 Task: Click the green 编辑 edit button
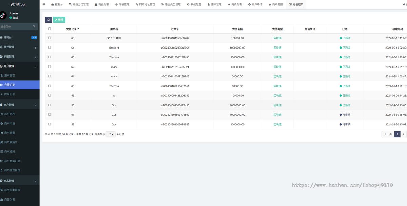59,20
